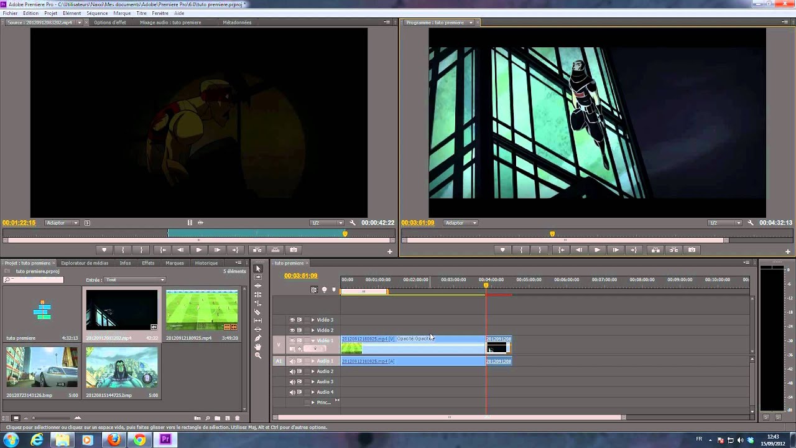The width and height of the screenshot is (796, 448).
Task: Switch to the Historique tab
Action: (206, 263)
